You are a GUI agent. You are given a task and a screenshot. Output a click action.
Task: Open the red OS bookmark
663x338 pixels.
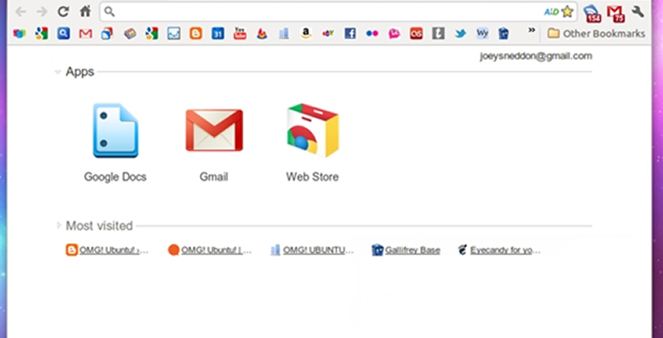coord(416,33)
